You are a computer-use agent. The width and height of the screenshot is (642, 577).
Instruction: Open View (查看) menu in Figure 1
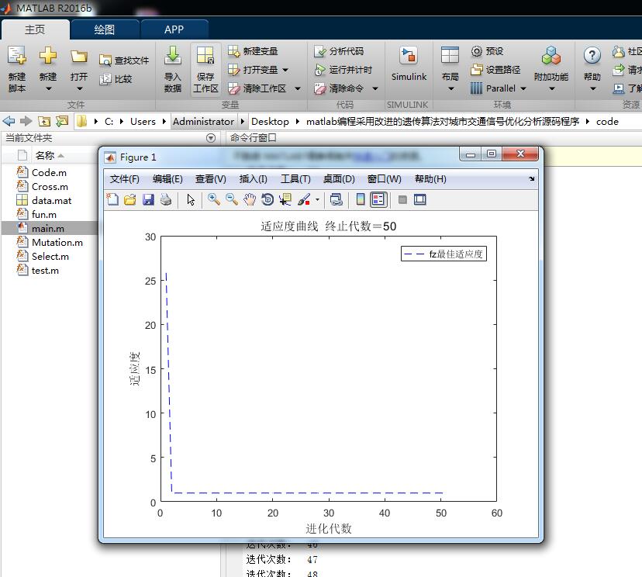click(x=211, y=179)
